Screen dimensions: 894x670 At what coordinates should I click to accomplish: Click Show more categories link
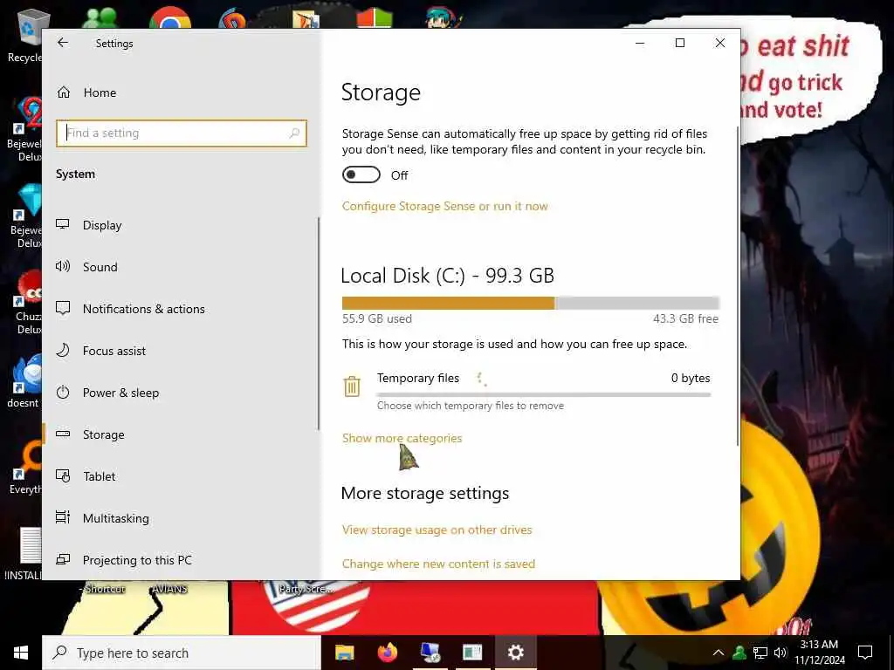pos(402,438)
